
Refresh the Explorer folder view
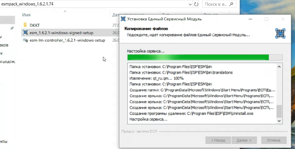pyautogui.click(x=196, y=4)
